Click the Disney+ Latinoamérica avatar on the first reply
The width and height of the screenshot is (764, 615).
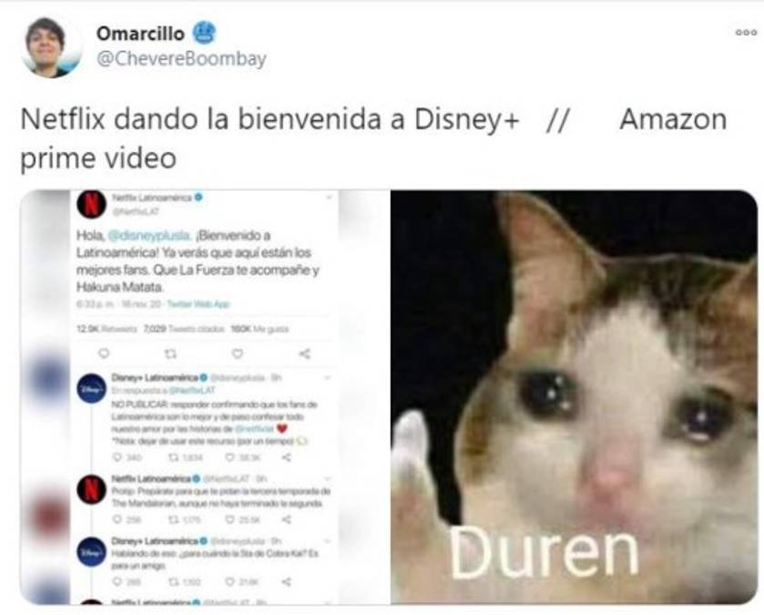92,388
